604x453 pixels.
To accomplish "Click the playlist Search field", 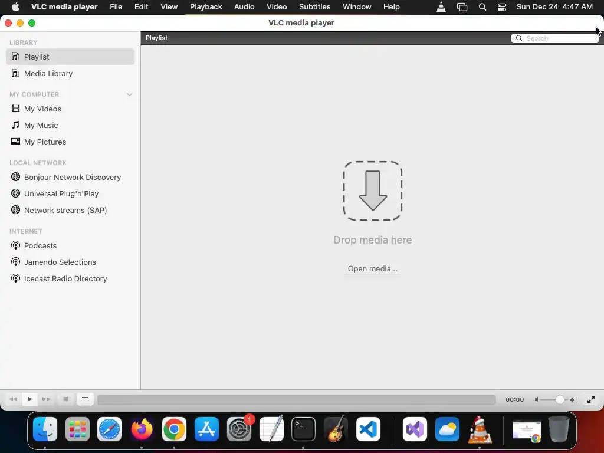I will (x=554, y=38).
